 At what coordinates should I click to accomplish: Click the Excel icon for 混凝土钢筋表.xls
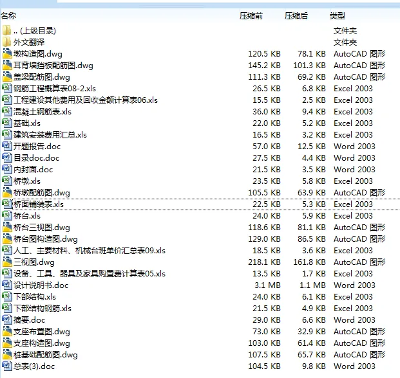click(x=7, y=111)
